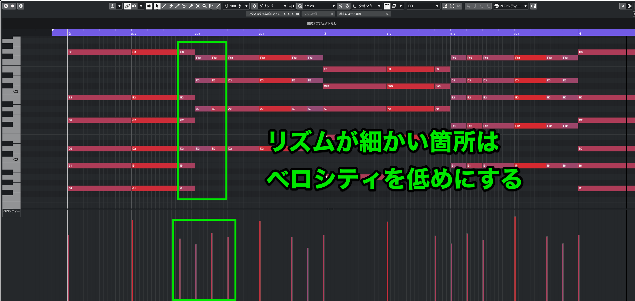Click the C3 piano key
This screenshot has height=301, width=635.
tap(11, 92)
